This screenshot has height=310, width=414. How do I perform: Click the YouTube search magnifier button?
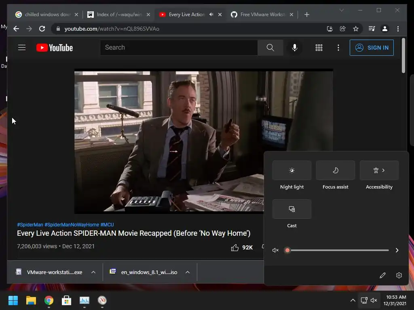click(x=270, y=48)
